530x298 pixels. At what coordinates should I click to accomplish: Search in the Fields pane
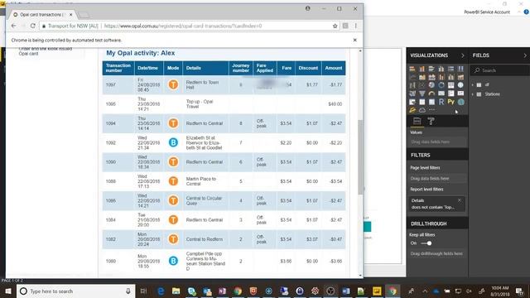pos(499,70)
